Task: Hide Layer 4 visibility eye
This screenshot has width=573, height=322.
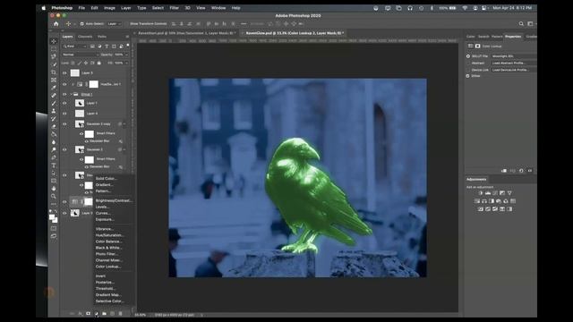Action: point(64,114)
